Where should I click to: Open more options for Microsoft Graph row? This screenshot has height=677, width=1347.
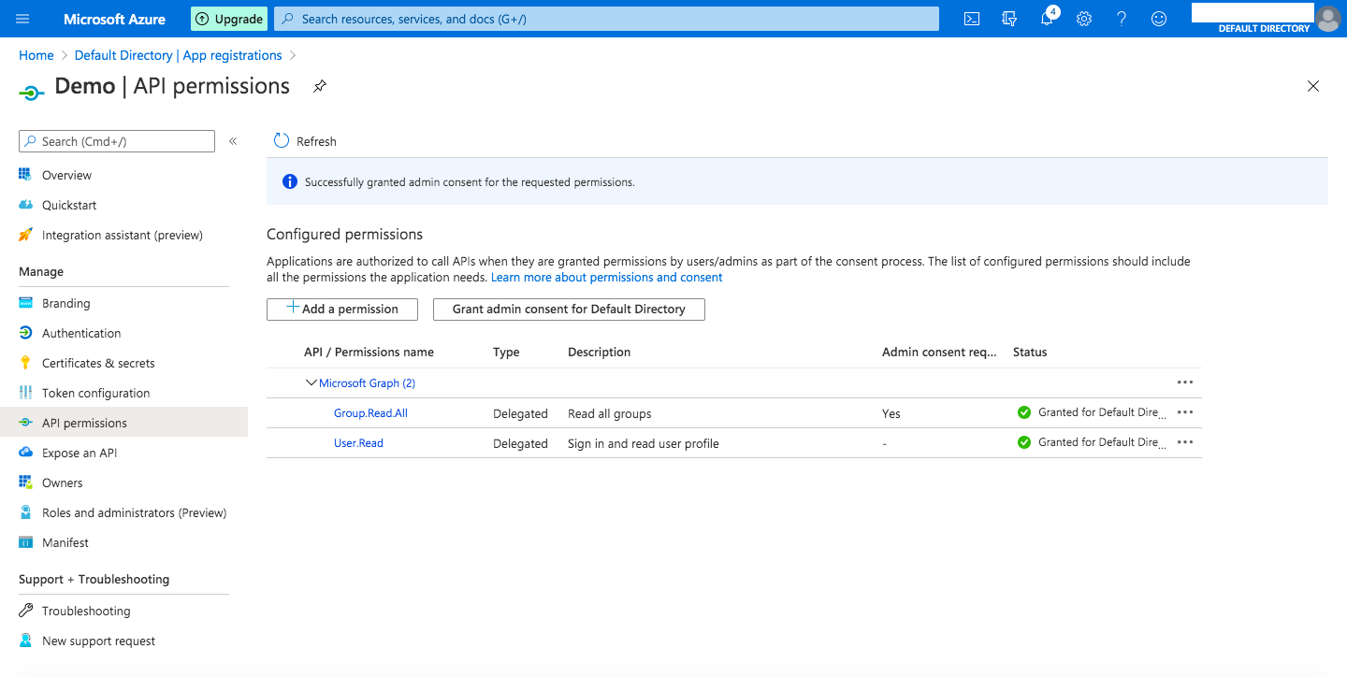pyautogui.click(x=1185, y=382)
